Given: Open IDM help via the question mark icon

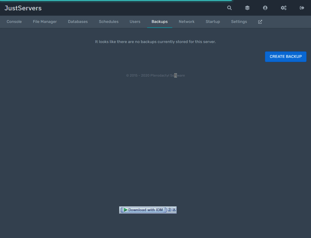Looking at the screenshot, I should pyautogui.click(x=170, y=209).
